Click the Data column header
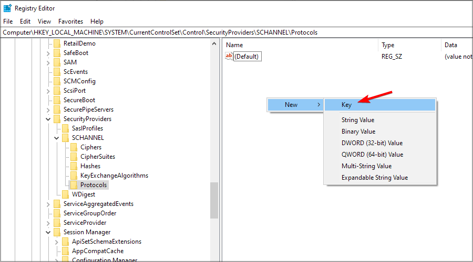This screenshot has height=262, width=473. tap(457, 45)
